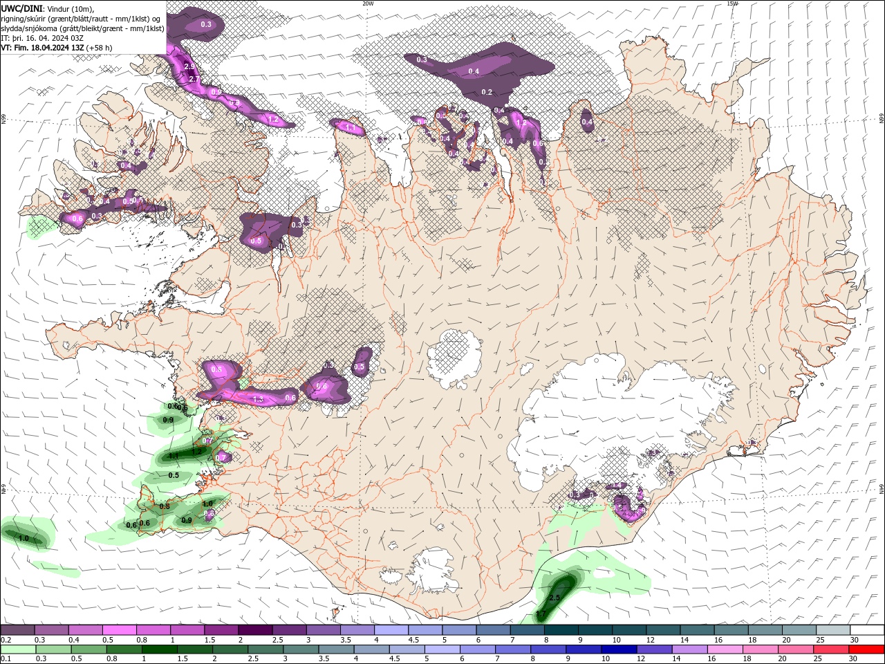The height and width of the screenshot is (664, 885).
Task: Click the 'slydda/snjókoma' legend description line
Action: [x=83, y=28]
